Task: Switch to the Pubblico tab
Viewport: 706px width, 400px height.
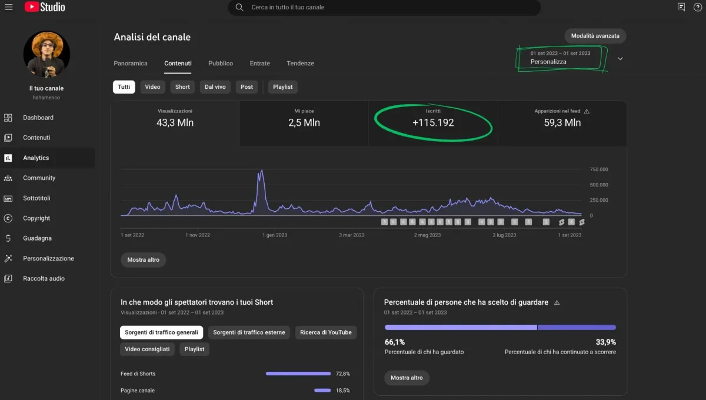Action: (221, 64)
